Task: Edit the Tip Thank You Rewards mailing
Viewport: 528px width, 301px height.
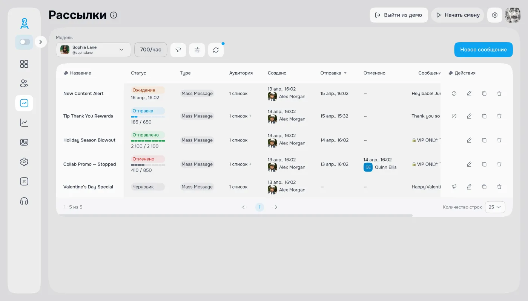Action: pyautogui.click(x=469, y=116)
